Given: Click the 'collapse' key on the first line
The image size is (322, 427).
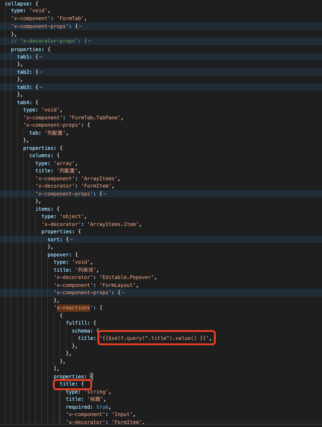Looking at the screenshot, I should 17,4.
